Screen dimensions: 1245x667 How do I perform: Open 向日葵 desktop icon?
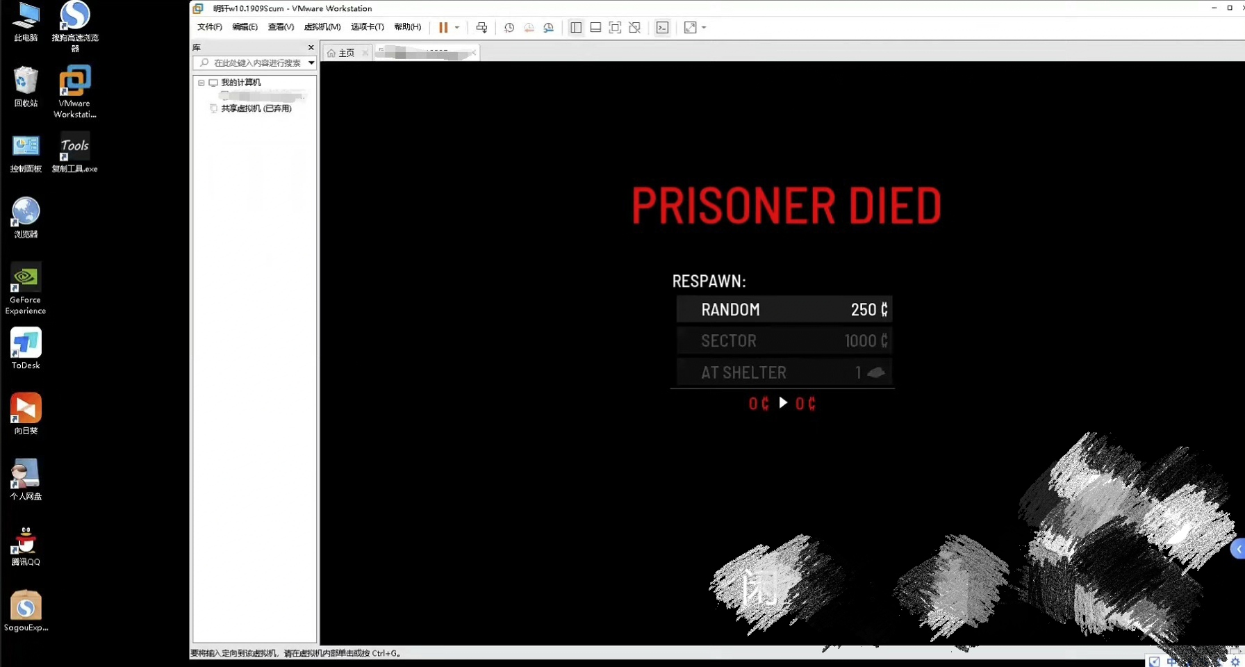pos(26,414)
